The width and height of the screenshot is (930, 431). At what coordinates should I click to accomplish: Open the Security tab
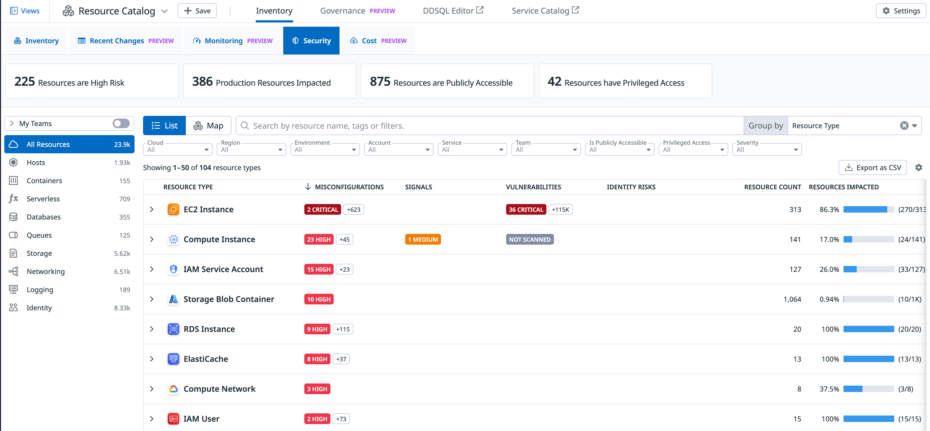tap(311, 41)
